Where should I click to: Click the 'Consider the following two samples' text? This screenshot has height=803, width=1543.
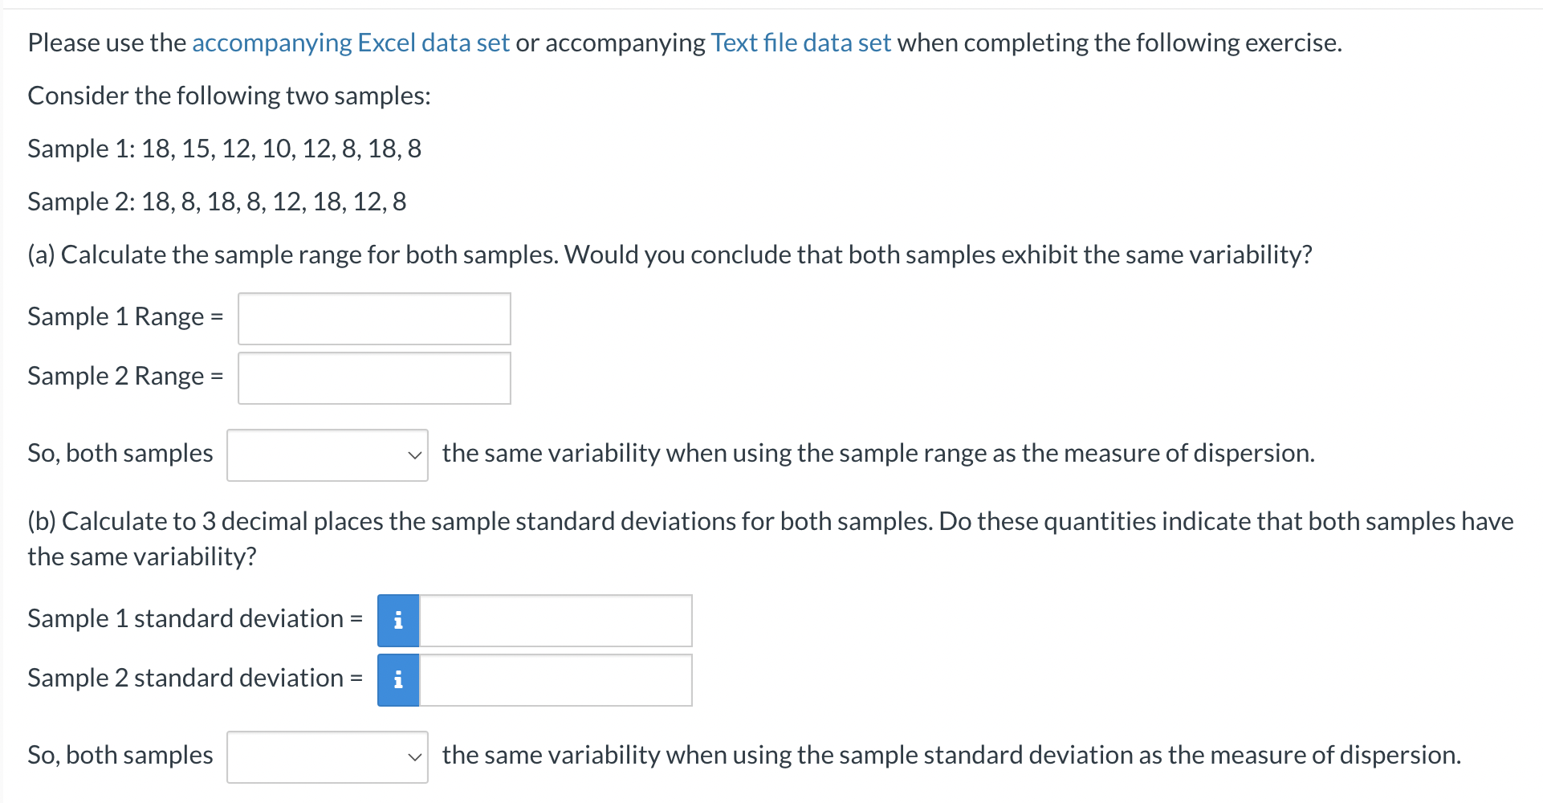[230, 96]
